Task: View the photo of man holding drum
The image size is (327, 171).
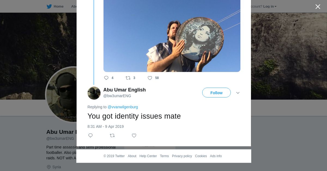Action: pyautogui.click(x=172, y=36)
